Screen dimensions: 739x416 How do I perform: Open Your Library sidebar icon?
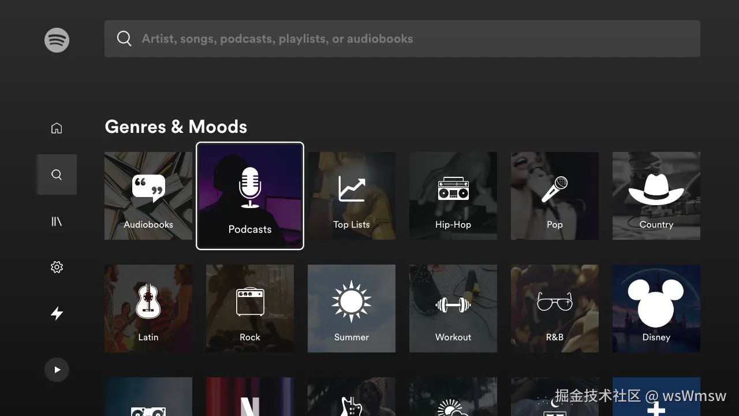(57, 221)
